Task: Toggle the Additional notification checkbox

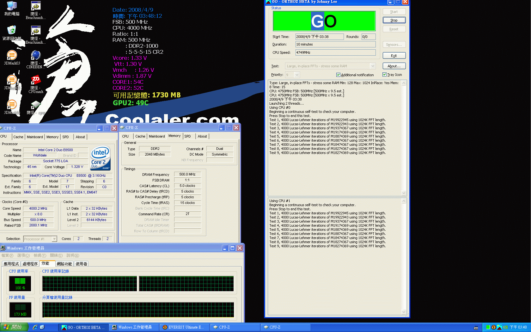Action: coord(338,75)
